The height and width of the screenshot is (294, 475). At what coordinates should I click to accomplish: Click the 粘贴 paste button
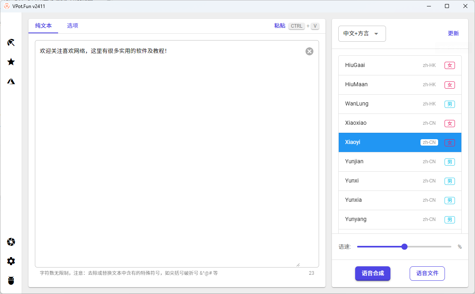(280, 26)
